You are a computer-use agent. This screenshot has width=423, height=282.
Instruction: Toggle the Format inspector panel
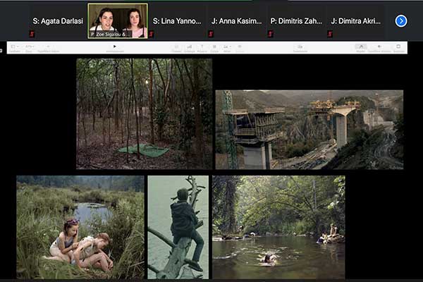361,47
